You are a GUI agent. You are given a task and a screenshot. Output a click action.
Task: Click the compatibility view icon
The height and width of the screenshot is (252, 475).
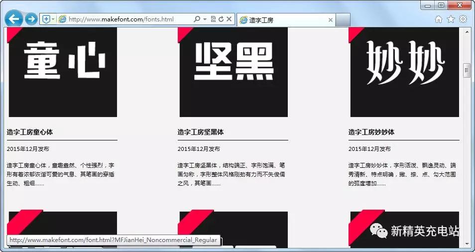pos(213,19)
